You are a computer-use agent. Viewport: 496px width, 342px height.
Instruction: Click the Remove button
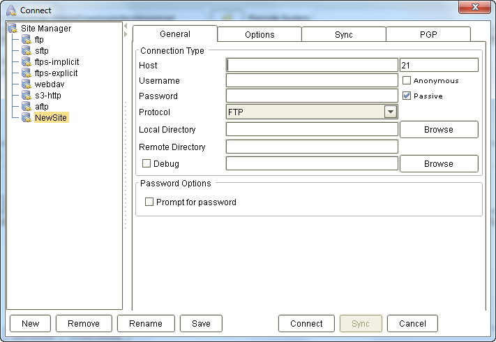(x=84, y=323)
